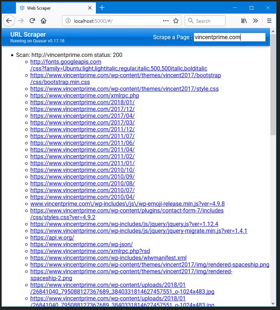Open the api.w.org link
The height and width of the screenshot is (310, 280).
point(52,237)
